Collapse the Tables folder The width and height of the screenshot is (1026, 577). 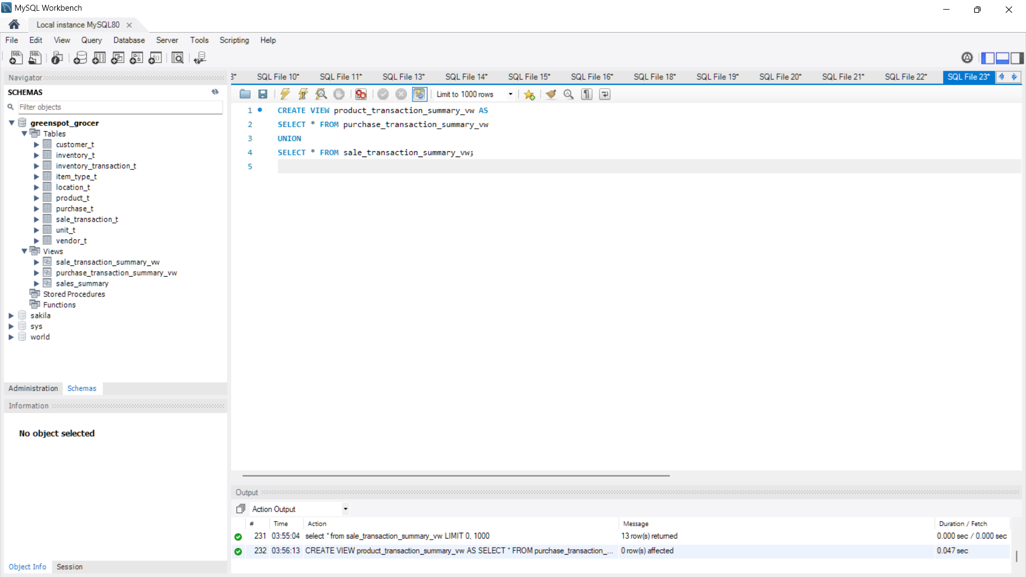click(24, 134)
